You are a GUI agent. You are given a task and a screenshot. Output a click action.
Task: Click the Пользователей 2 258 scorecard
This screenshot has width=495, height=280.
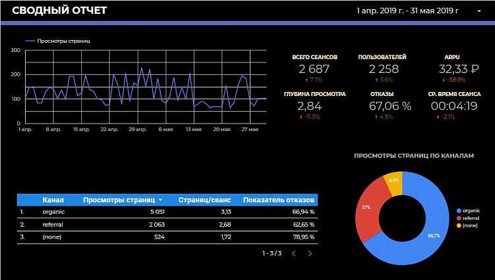pyautogui.click(x=382, y=69)
